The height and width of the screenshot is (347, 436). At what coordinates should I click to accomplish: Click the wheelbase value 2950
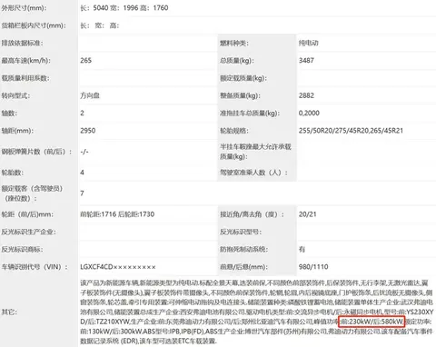pyautogui.click(x=88, y=131)
